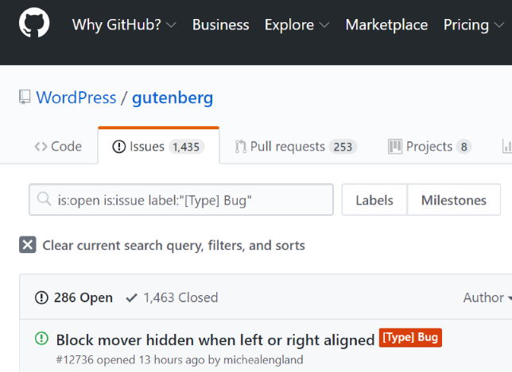Expand the Explore menu chevron
Viewport: 512px width, 372px height.
(x=324, y=25)
